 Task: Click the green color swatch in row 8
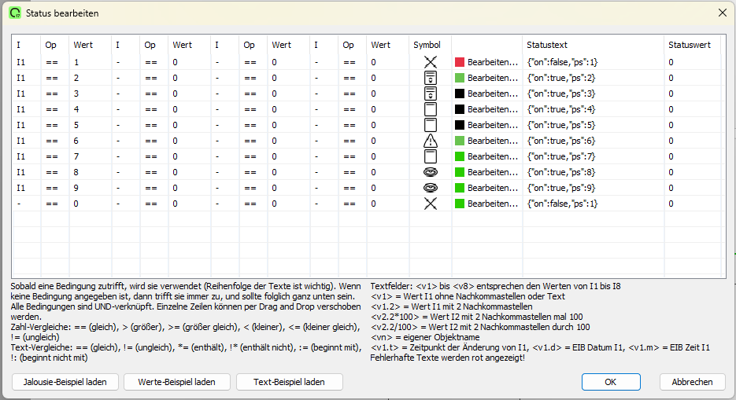460,172
